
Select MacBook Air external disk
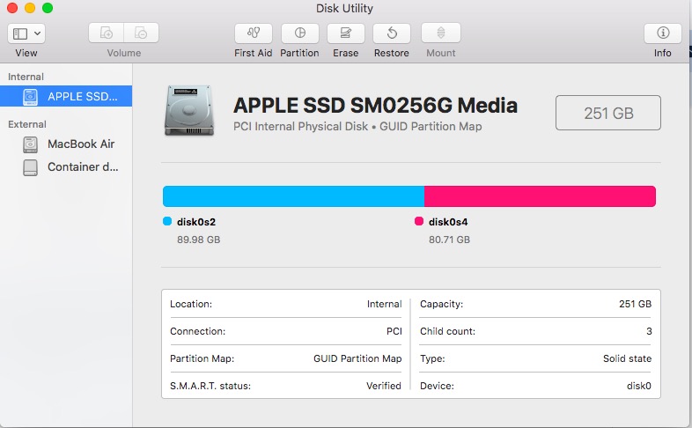[66, 144]
